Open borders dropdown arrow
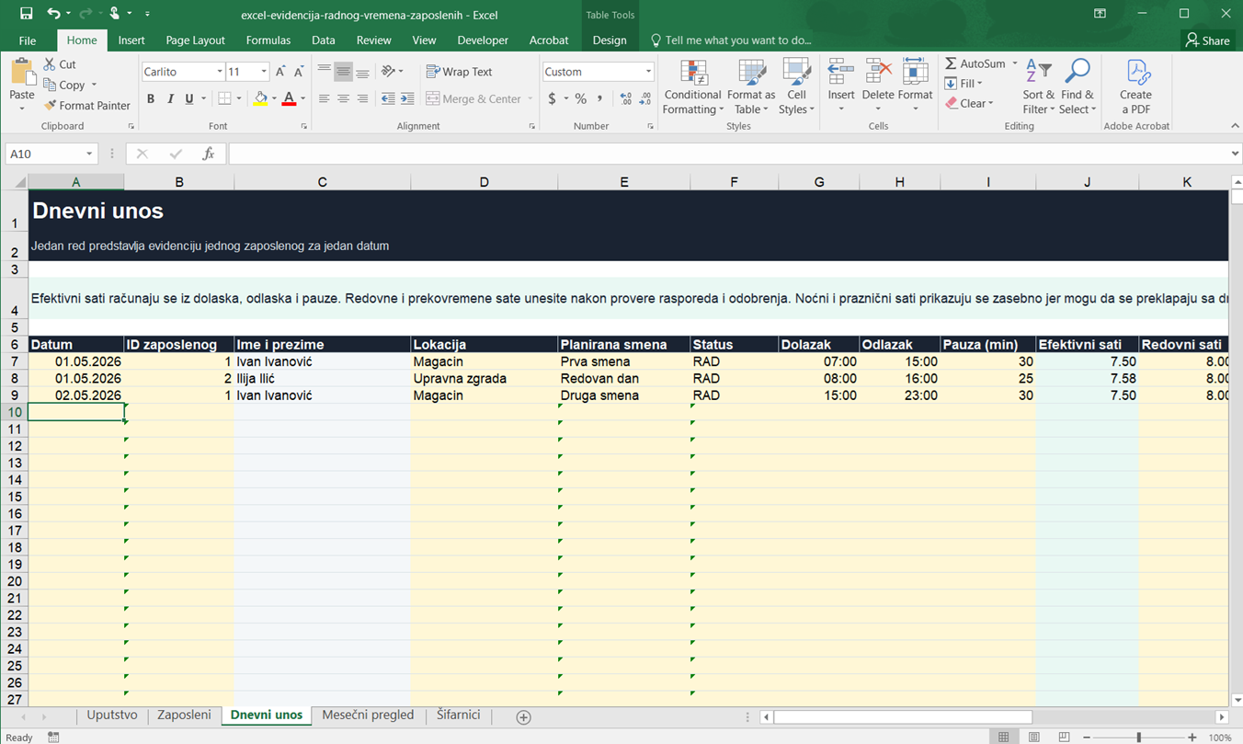Screen dimensions: 1243x744 click(239, 98)
